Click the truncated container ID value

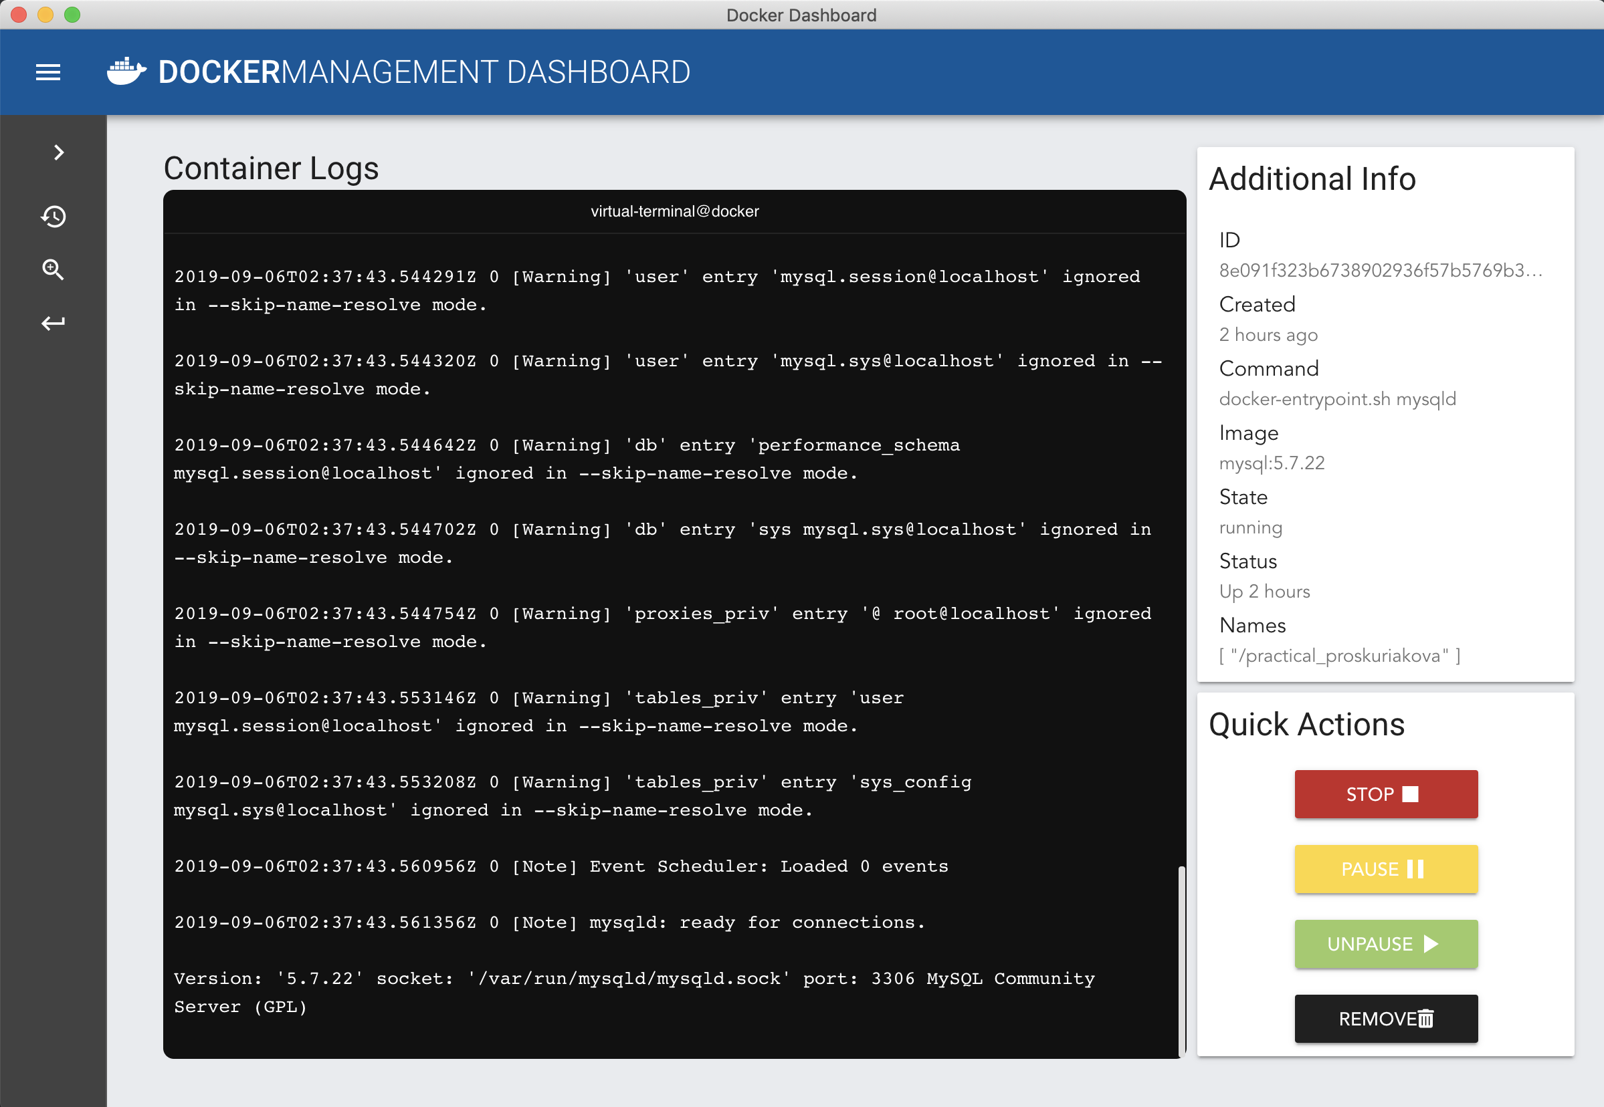[x=1380, y=271]
